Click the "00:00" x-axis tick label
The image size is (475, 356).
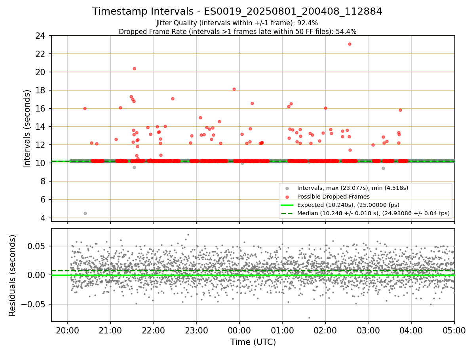239,330
